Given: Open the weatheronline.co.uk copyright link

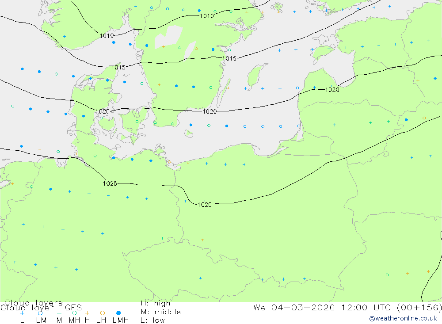Looking at the screenshot, I should point(403,318).
